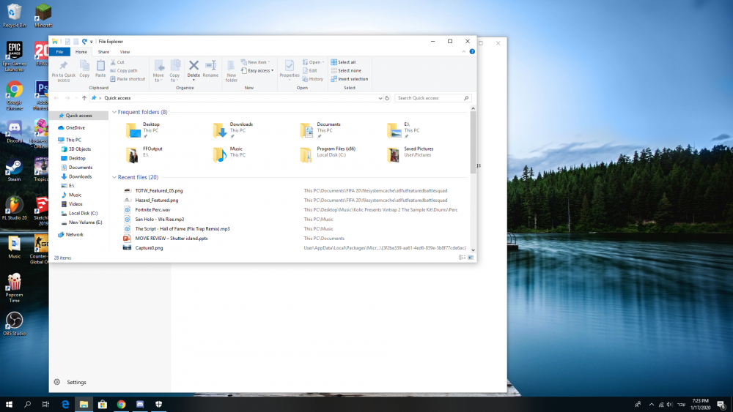This screenshot has height=412, width=733.
Task: Select Capture0.png recent file
Action: pos(149,248)
